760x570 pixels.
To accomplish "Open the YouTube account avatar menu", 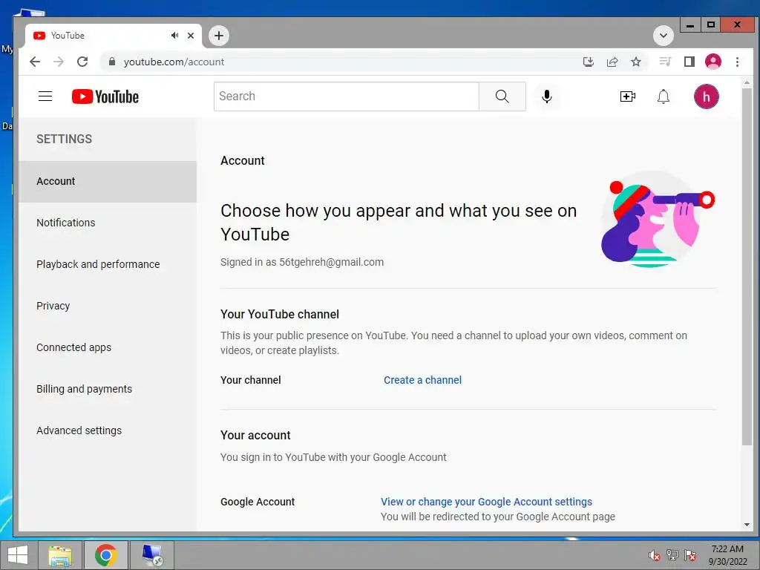I will click(707, 96).
